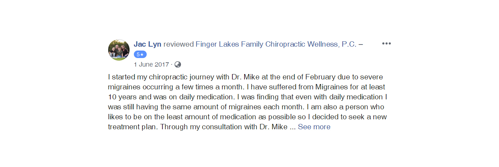Click the ellipsis before See more
The height and width of the screenshot is (167, 499).
292,127
